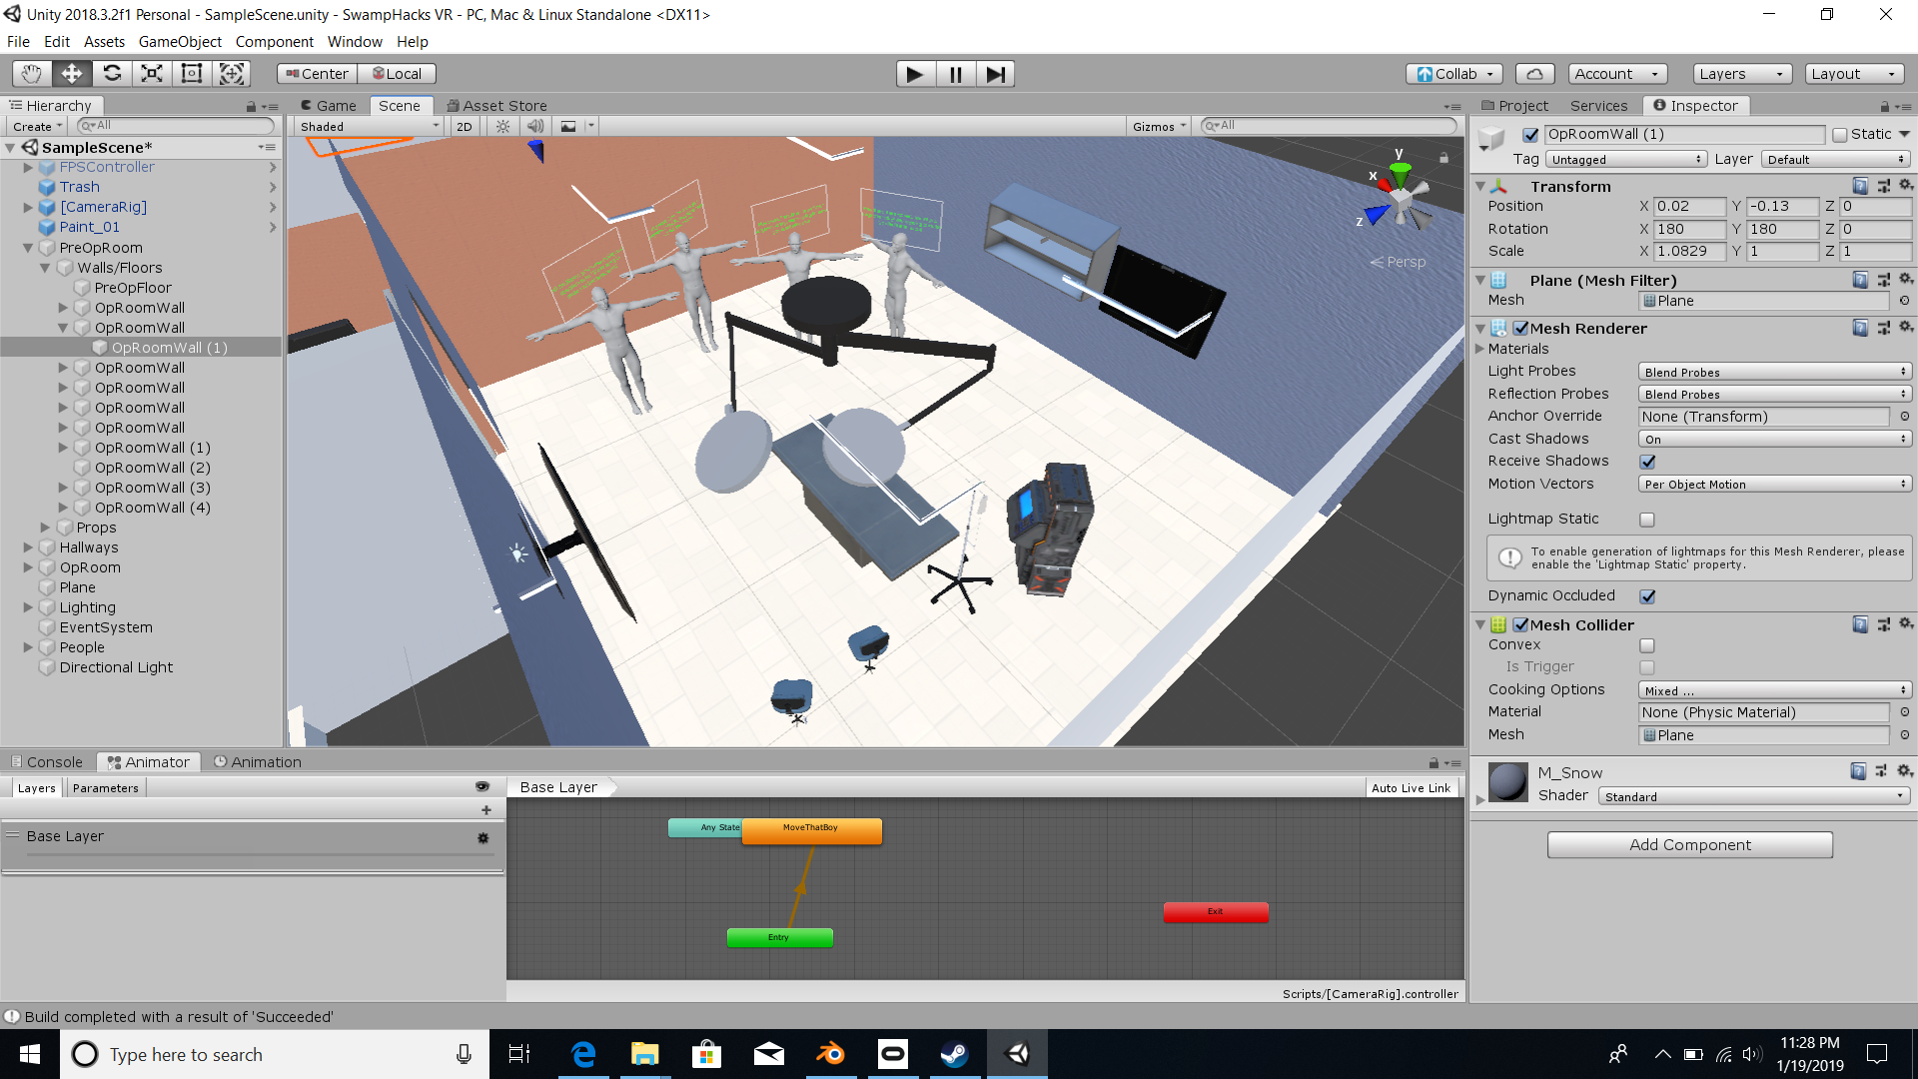Viewport: 1918px width, 1079px height.
Task: Click the Add Component button
Action: click(x=1689, y=845)
